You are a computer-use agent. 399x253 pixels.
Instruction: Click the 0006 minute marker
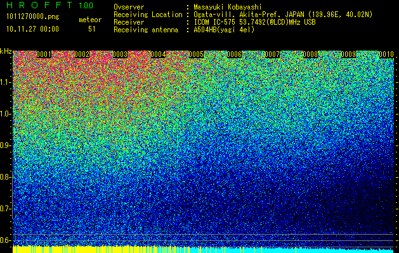point(234,54)
